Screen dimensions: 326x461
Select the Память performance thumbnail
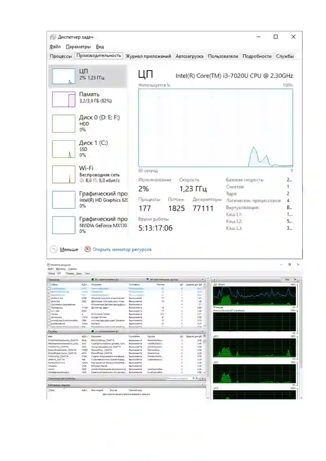click(64, 99)
